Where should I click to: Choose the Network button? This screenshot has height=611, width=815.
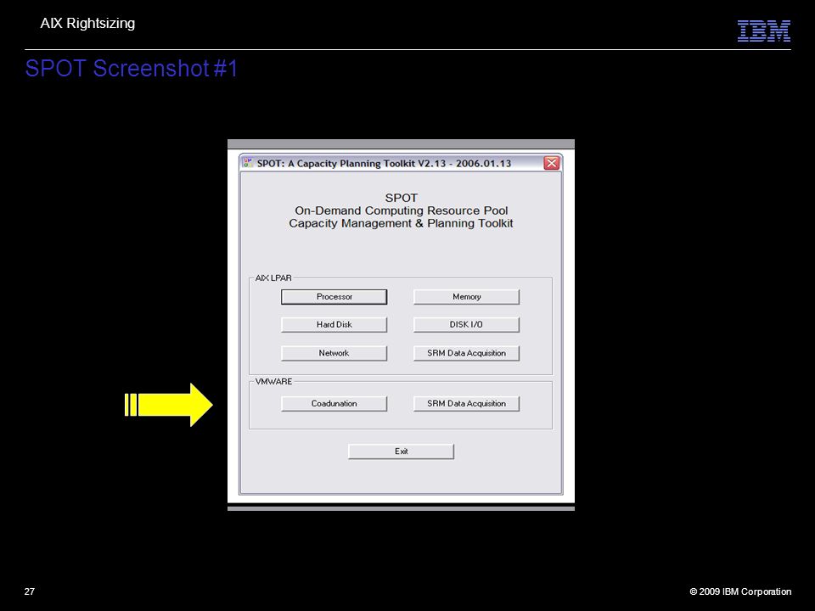(x=334, y=353)
